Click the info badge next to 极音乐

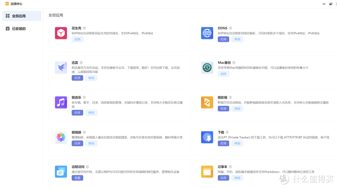tap(84, 97)
